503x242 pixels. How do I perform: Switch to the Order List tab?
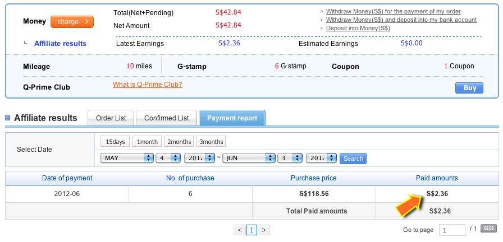111,118
